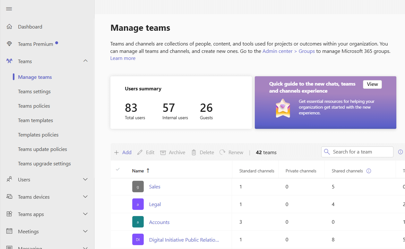
Task: Open the Learn more link
Action: coord(123,58)
